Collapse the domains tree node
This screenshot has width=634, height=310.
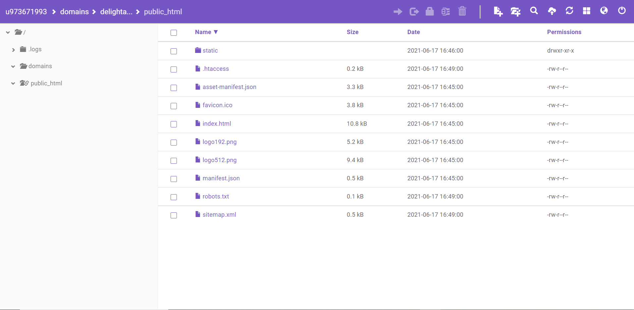(13, 66)
